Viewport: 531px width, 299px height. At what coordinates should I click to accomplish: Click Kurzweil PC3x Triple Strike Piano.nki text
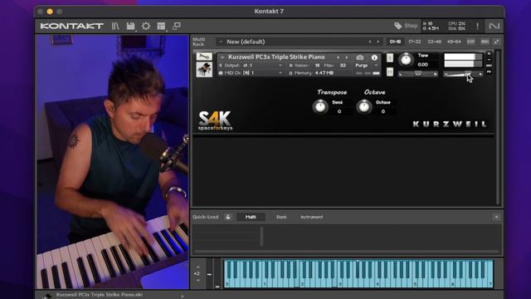pos(100,295)
